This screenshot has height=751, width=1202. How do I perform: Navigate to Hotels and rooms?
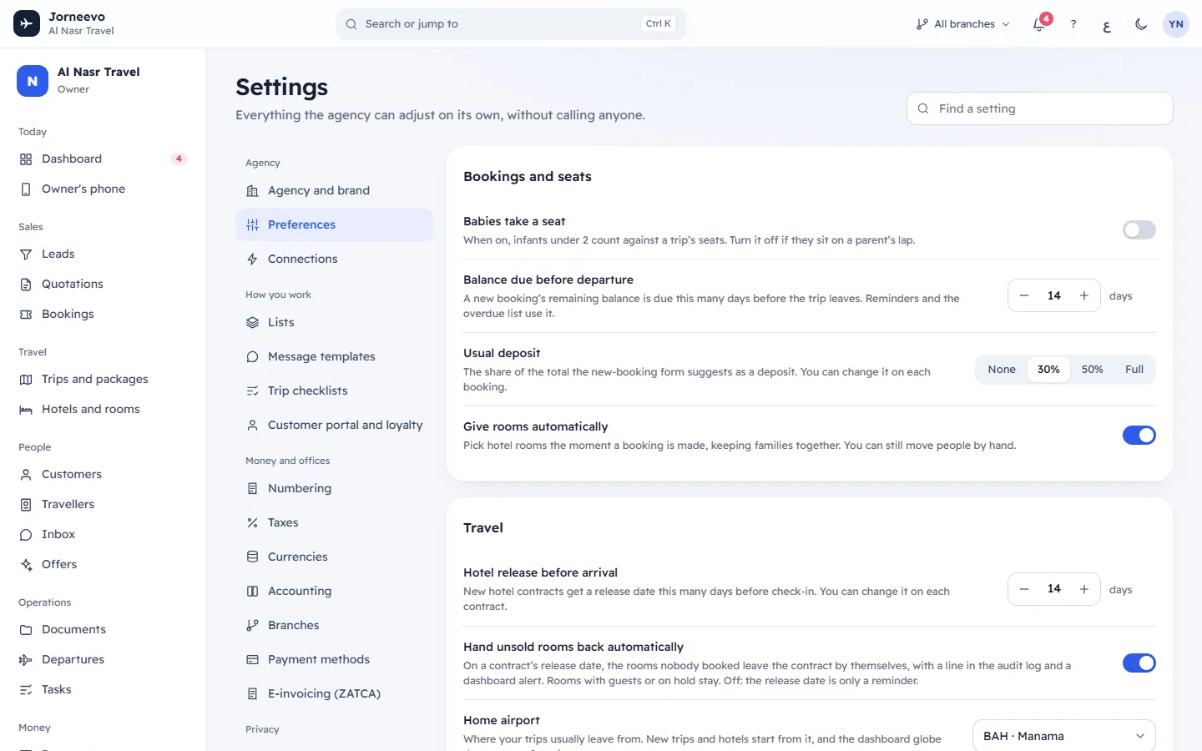tap(103, 409)
